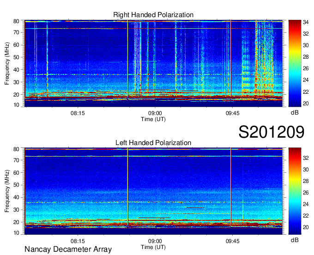Click "Time (UT)" label under Left Handed plot
The width and height of the screenshot is (314, 255).
tap(153, 247)
